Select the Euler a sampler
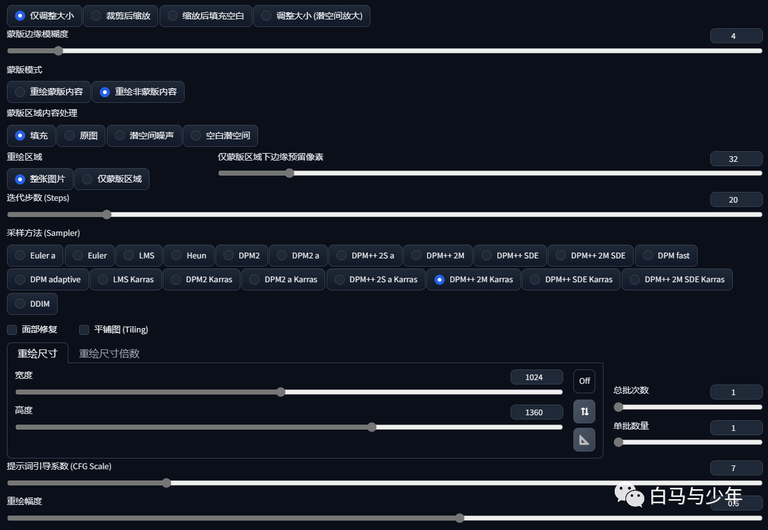768x530 pixels. (x=35, y=255)
